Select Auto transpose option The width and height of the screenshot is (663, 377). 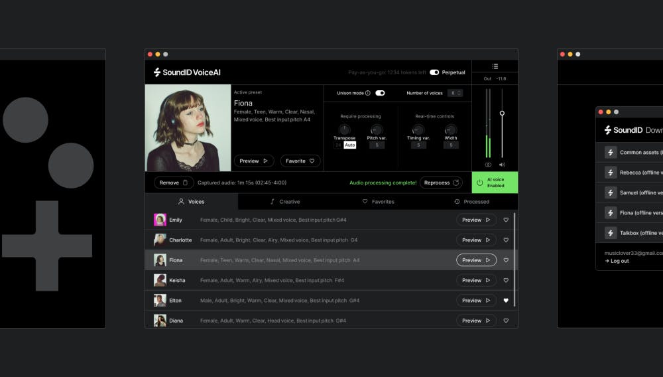tap(350, 145)
